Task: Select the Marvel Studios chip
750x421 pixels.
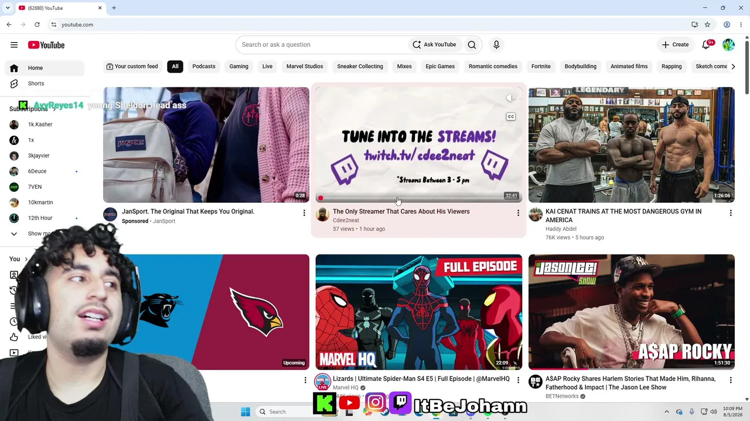Action: pyautogui.click(x=305, y=66)
